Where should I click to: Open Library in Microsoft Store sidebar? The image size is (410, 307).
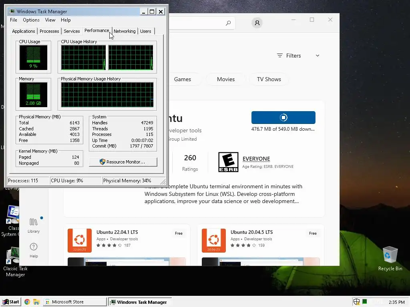point(34,225)
